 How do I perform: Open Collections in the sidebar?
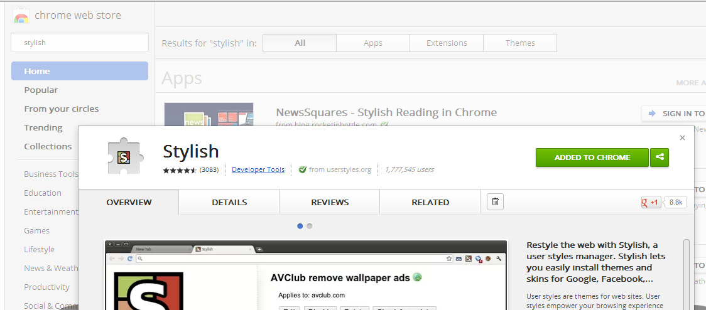coord(48,146)
